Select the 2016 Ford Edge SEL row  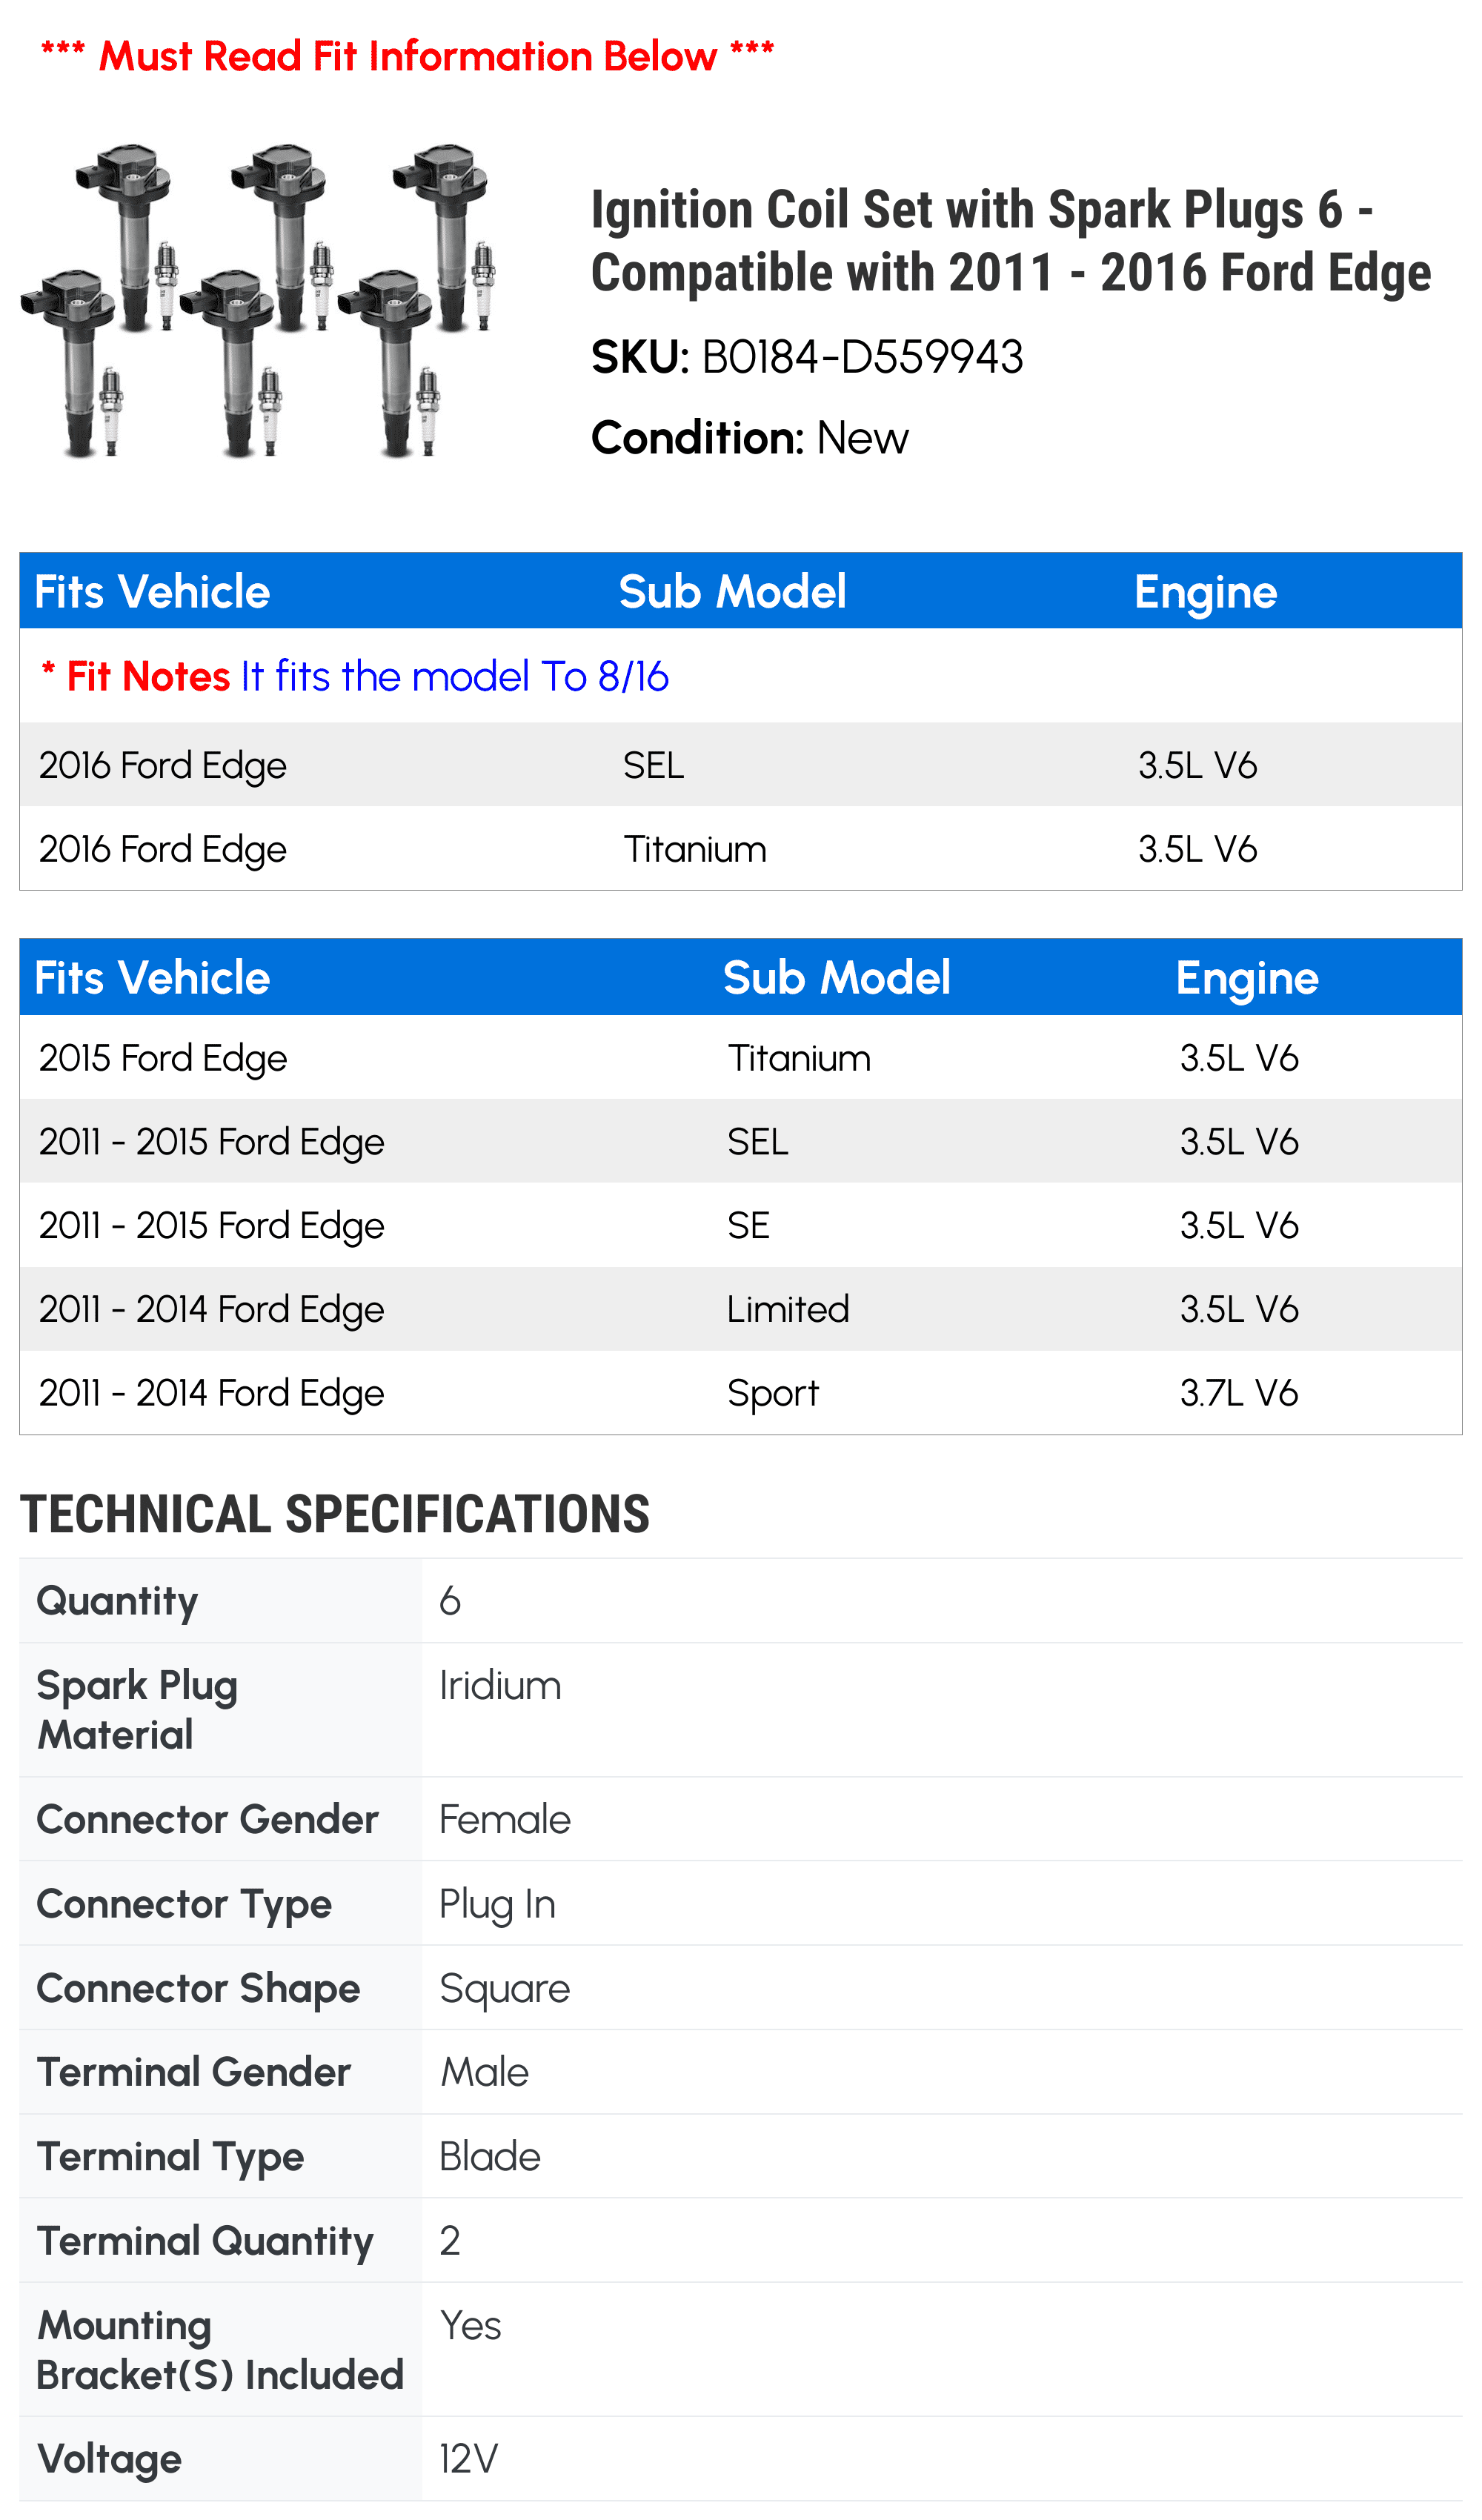click(741, 765)
